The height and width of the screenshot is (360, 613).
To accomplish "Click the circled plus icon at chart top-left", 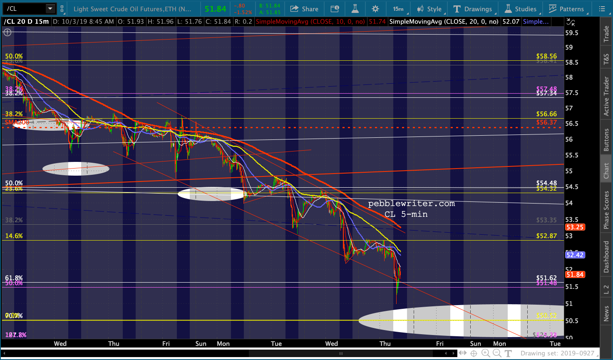I will point(7,32).
